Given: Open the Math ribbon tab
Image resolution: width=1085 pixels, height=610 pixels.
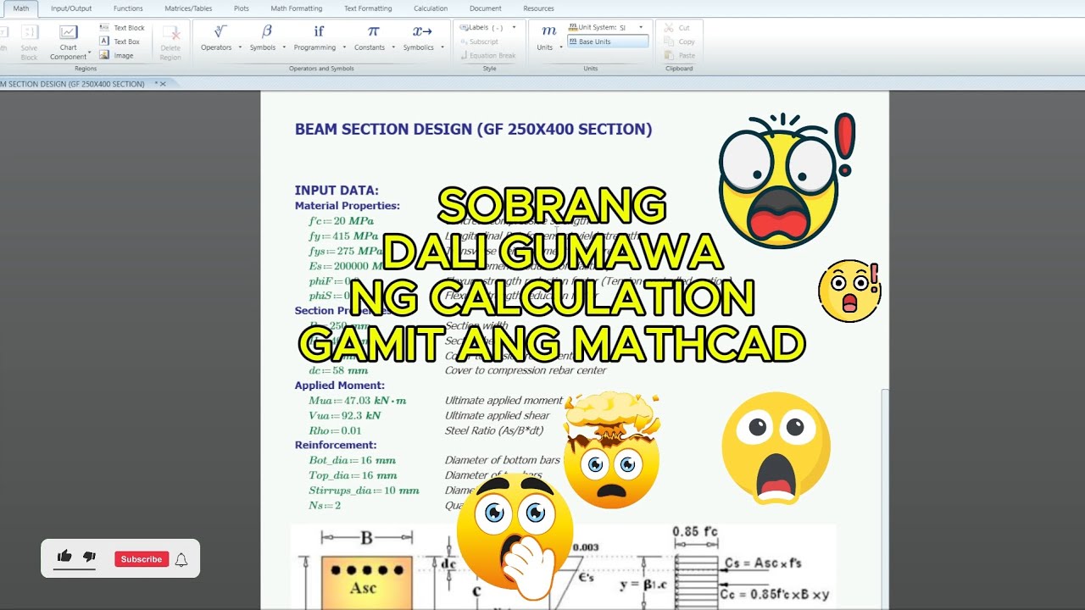Looking at the screenshot, I should click(x=21, y=8).
